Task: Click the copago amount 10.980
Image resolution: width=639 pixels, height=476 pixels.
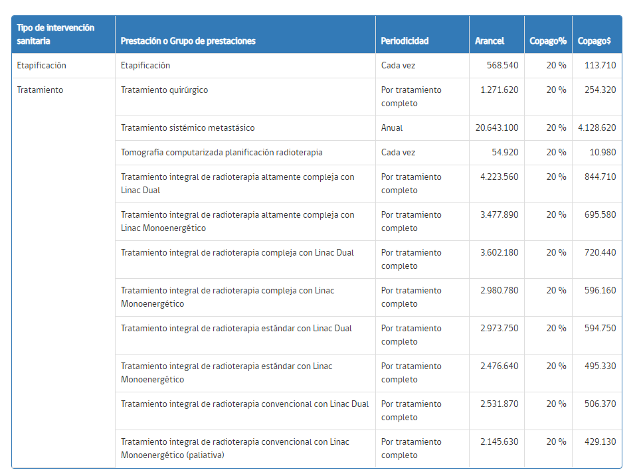Action: (602, 153)
